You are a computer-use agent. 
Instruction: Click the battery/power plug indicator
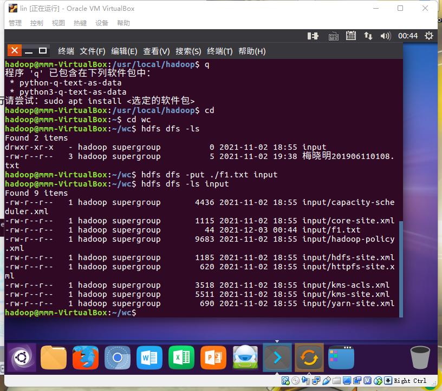click(x=313, y=36)
